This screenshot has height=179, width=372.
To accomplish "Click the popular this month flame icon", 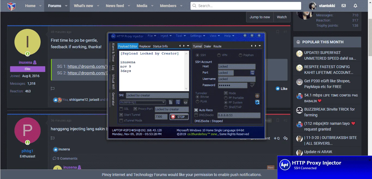I will point(298,42).
